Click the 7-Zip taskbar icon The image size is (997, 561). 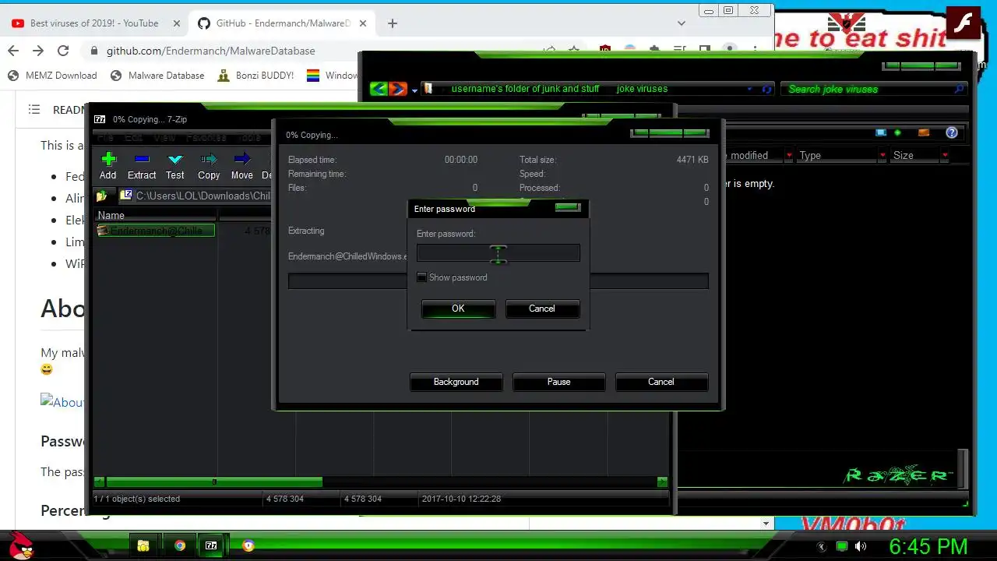click(x=211, y=545)
